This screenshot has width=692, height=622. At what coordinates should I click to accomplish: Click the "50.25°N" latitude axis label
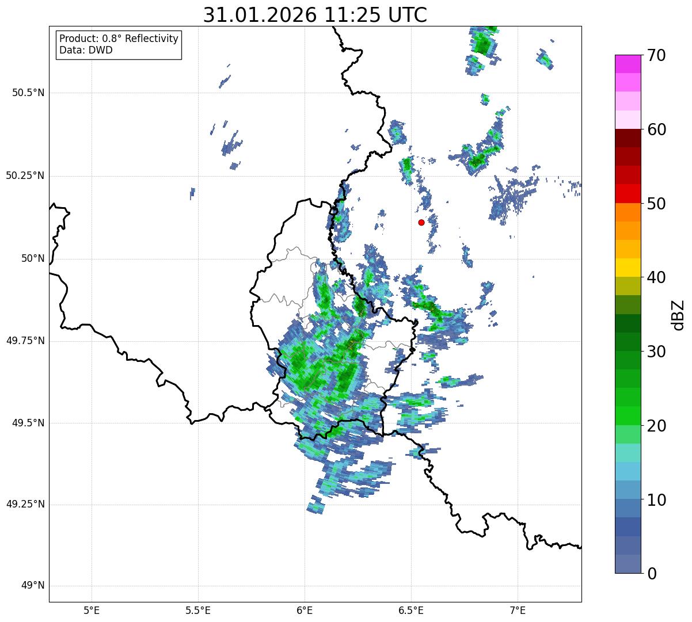click(x=25, y=176)
